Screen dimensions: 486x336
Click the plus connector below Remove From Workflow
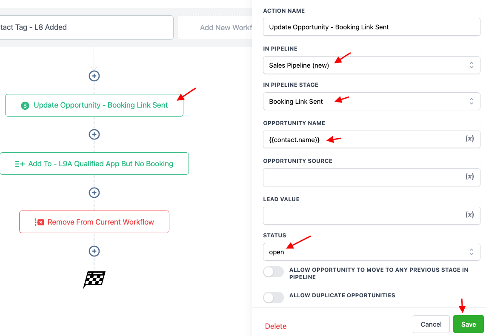pos(94,251)
